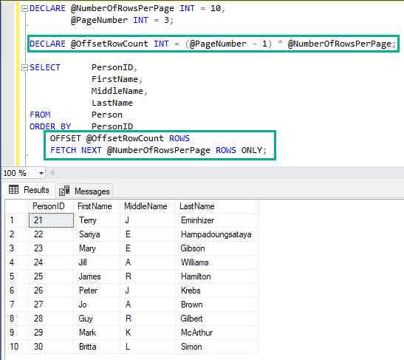Image resolution: width=404 pixels, height=360 pixels.
Task: Click last name Simon
Action: 191,347
